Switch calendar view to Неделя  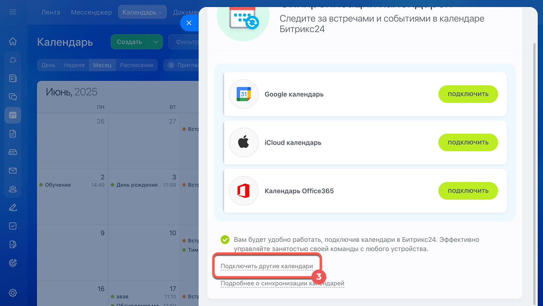[74, 65]
